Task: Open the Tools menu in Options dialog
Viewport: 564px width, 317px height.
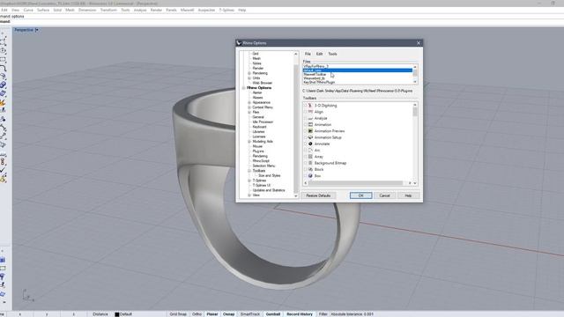Action: (332, 54)
